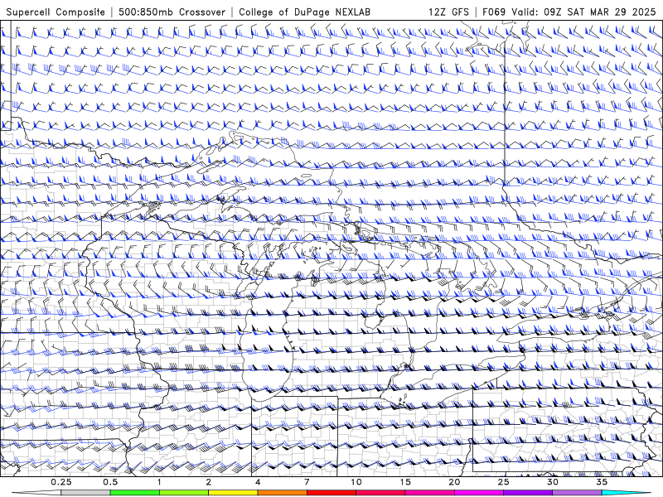Select the yellow 2–4 color bar segment

pyautogui.click(x=233, y=493)
